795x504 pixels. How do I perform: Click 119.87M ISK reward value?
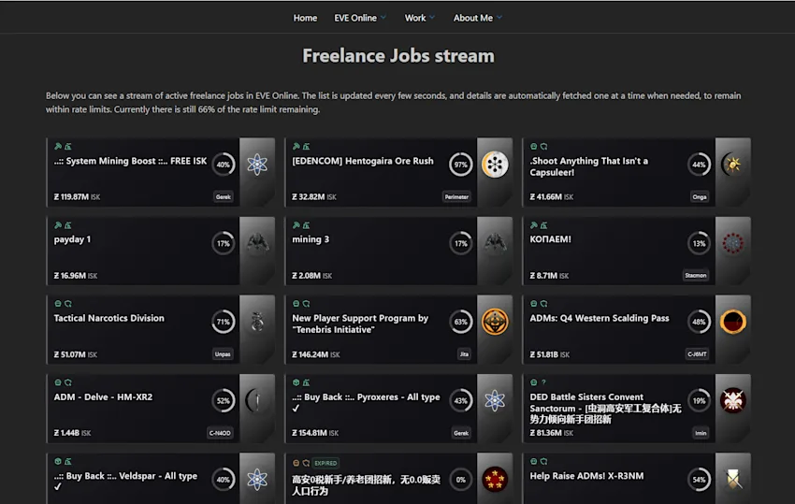point(77,196)
